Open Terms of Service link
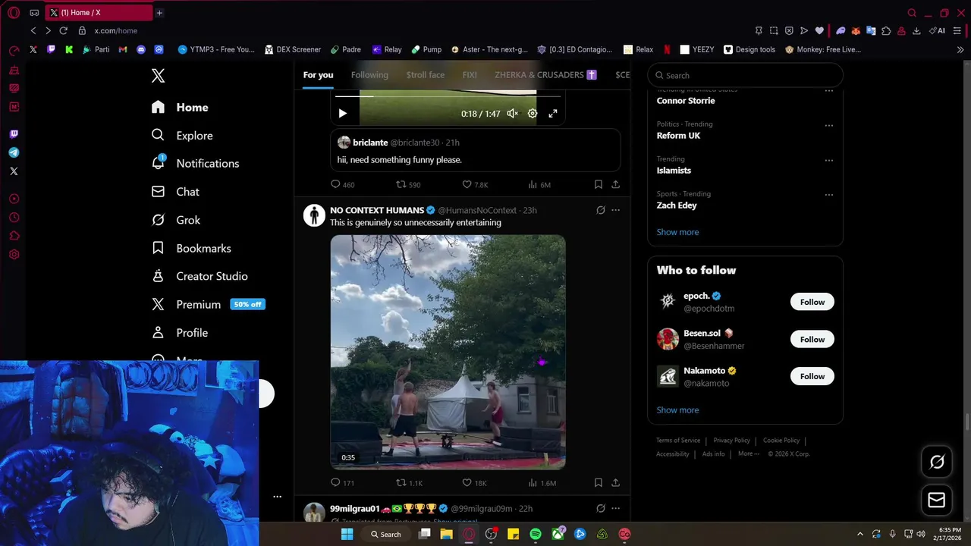The image size is (971, 546). (x=678, y=441)
